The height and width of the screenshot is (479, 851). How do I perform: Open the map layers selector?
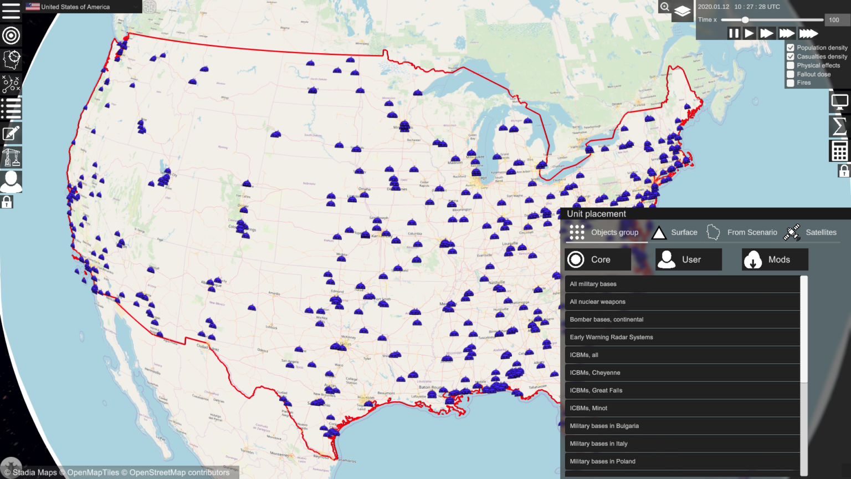(682, 11)
